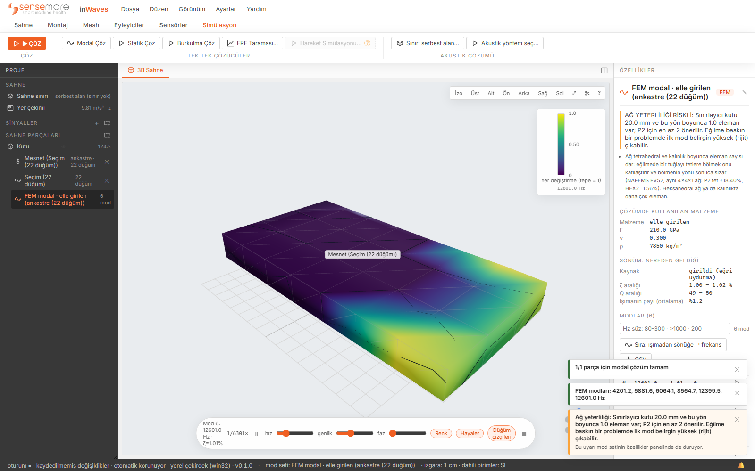Open the viewport help question mark
Viewport: 755px width, 471px height.
pyautogui.click(x=599, y=93)
